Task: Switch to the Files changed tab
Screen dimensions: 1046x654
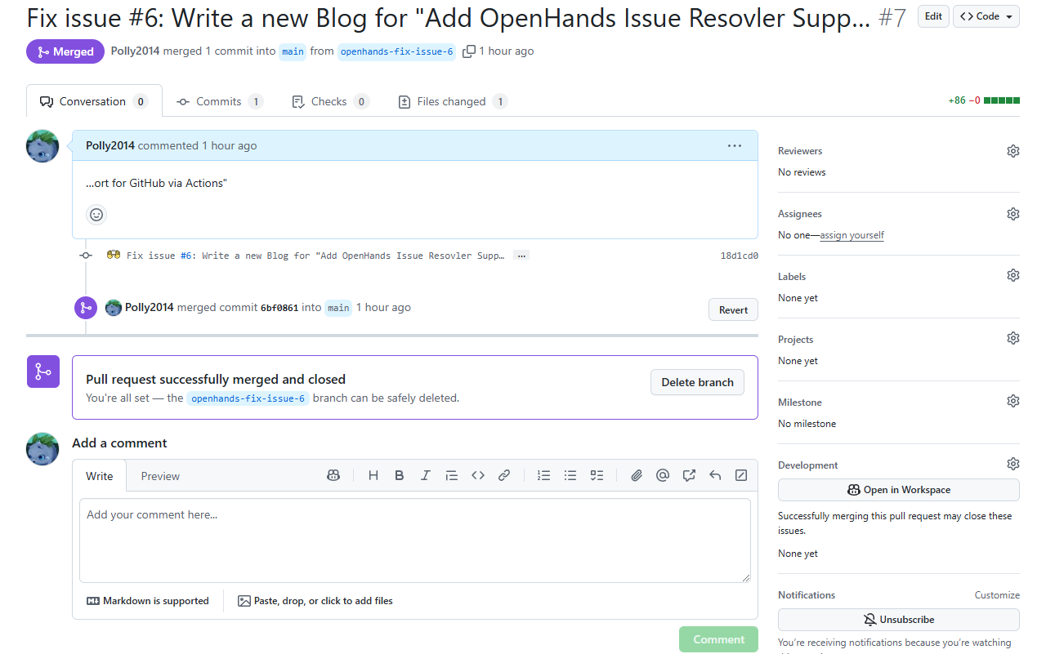Action: (452, 101)
